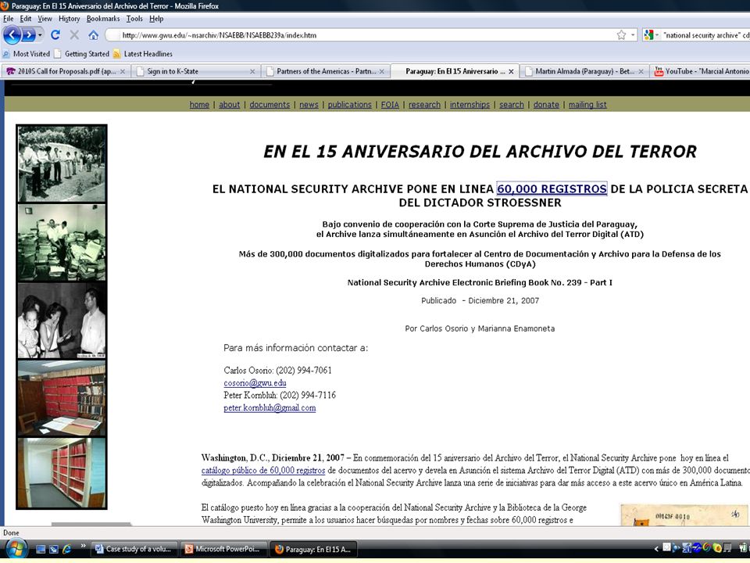This screenshot has width=750, height=563.
Task: Switch to Martin Almada (Paraguay) tab
Action: tap(584, 71)
